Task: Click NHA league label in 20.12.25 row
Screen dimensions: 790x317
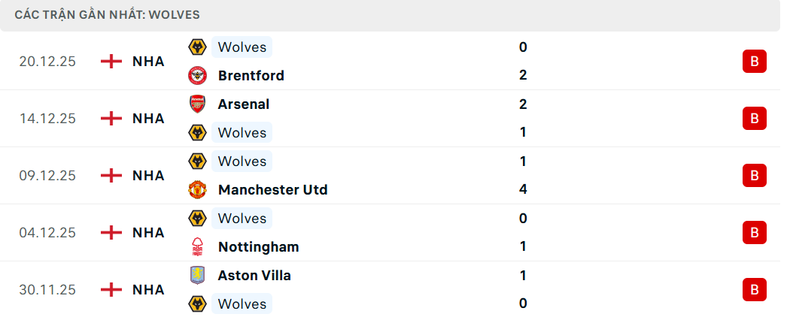Action: pyautogui.click(x=148, y=61)
